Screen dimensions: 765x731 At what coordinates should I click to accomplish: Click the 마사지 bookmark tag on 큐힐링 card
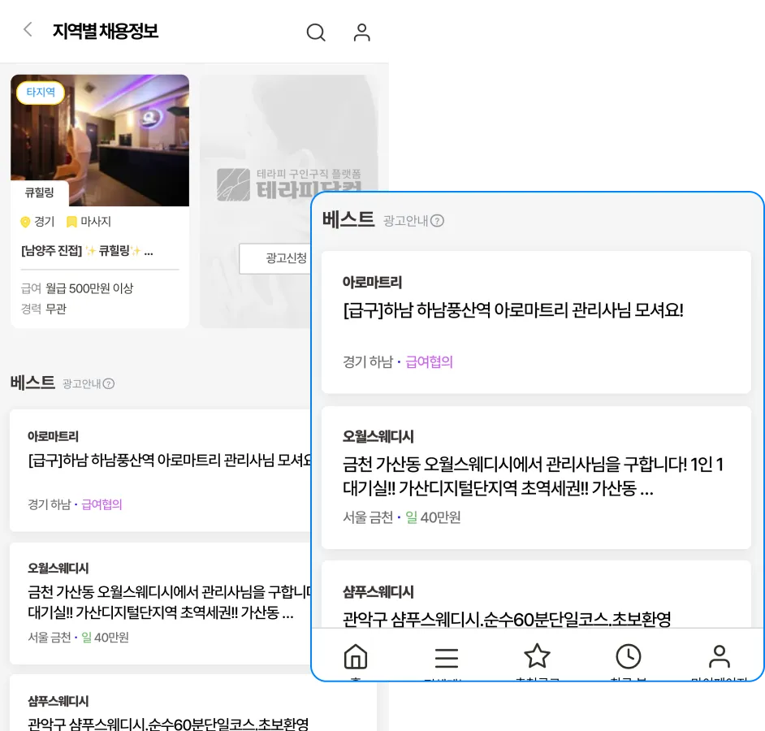[89, 222]
